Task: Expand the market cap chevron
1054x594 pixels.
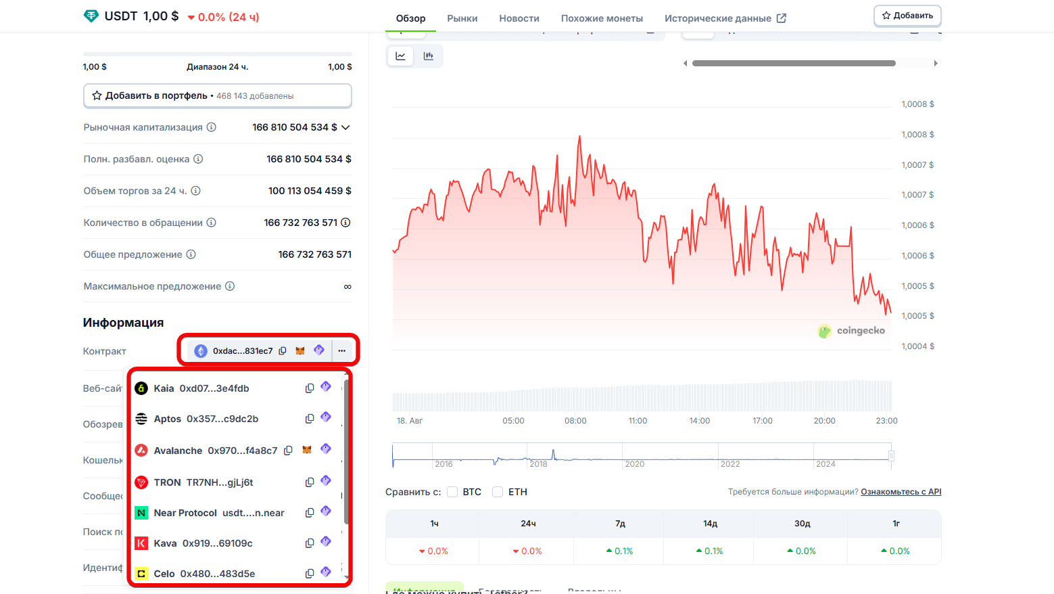Action: coord(345,127)
